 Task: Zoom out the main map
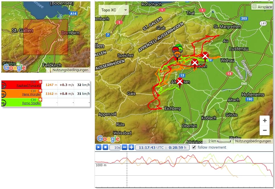click(265, 130)
